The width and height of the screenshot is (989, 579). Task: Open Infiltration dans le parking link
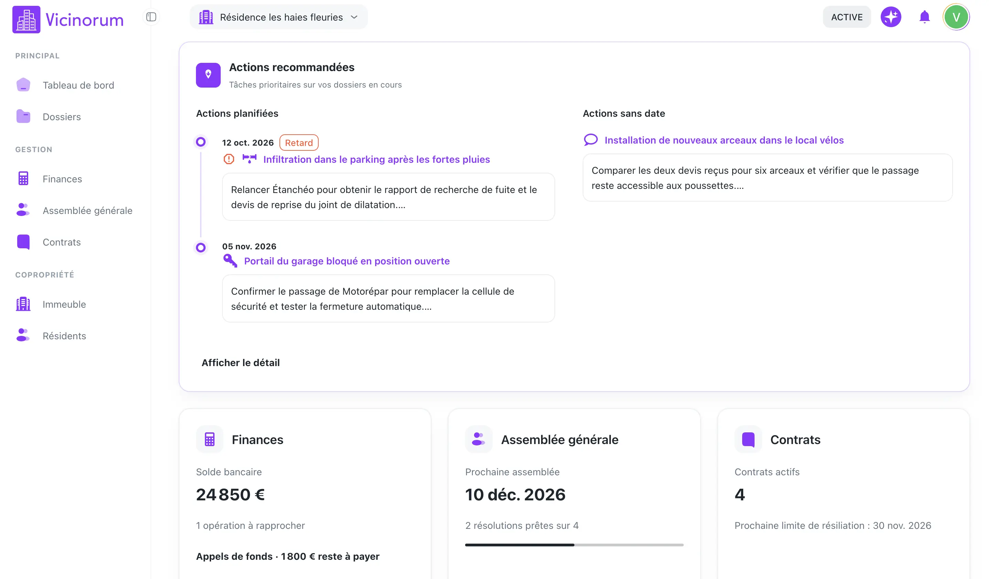point(376,160)
